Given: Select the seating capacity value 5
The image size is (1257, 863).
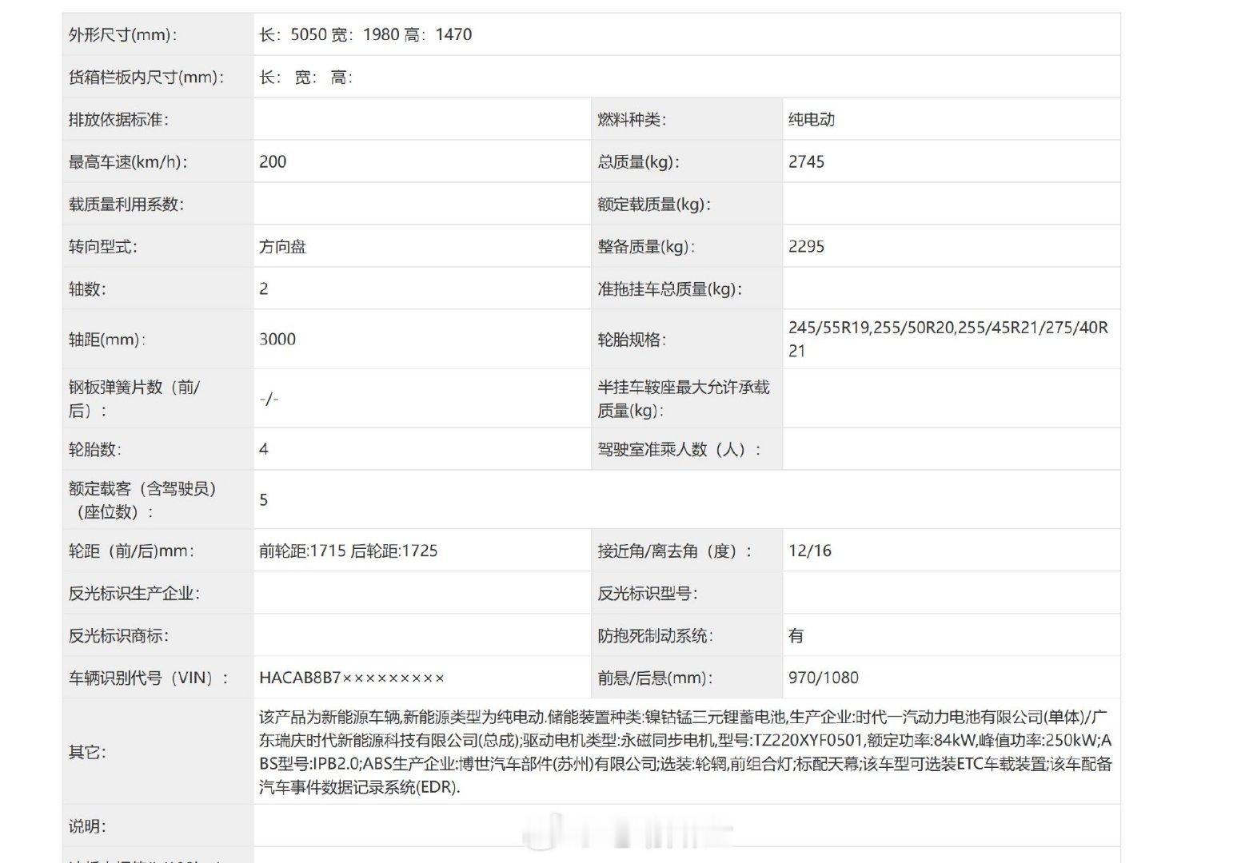Looking at the screenshot, I should pos(264,499).
